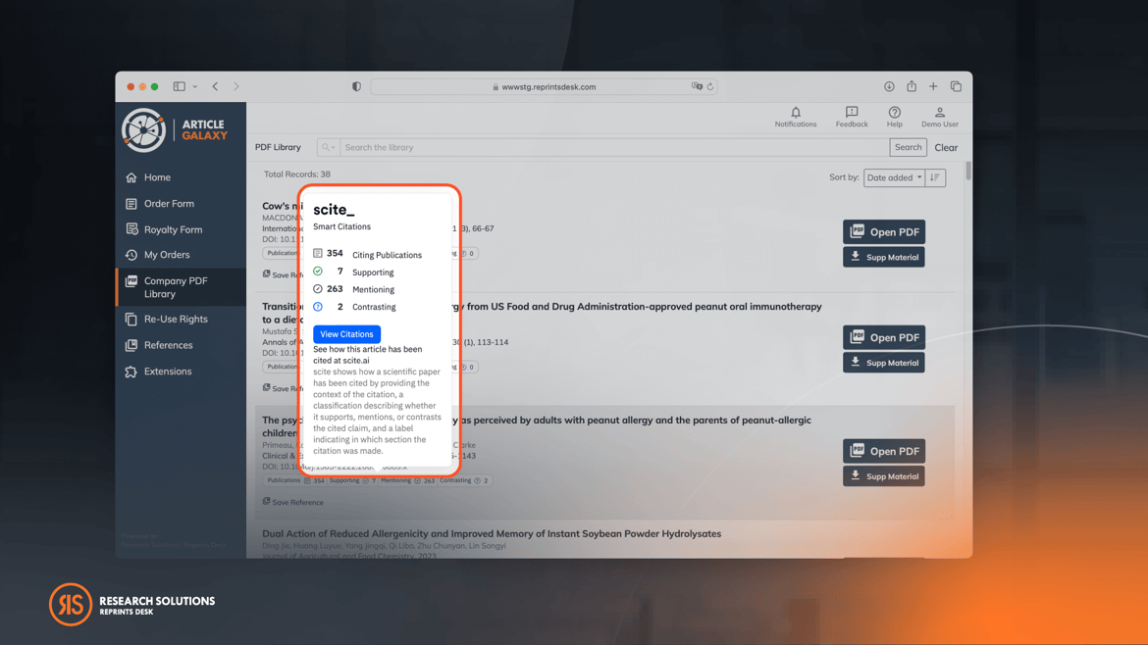Viewport: 1148px width, 645px height.
Task: Open the Date added sort dropdown
Action: point(892,176)
